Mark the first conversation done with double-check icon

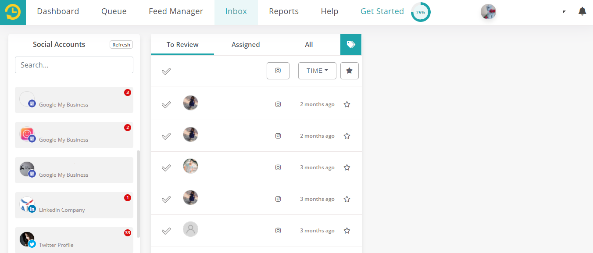166,104
